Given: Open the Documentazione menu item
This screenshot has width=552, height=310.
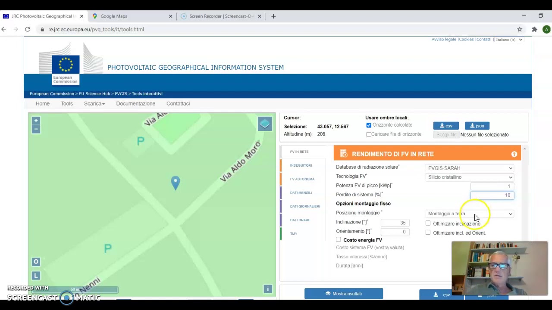Looking at the screenshot, I should [135, 103].
